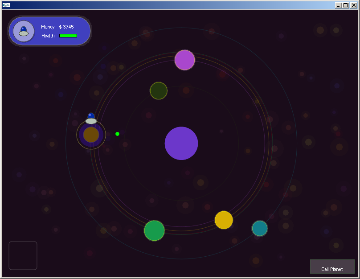Click the Health label
360x279 pixels.
pos(48,36)
